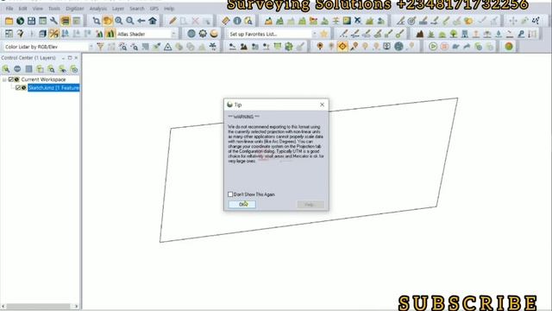Click the Control Center remove-layer circle icon
Screen dimensions: 552x311
17,69
